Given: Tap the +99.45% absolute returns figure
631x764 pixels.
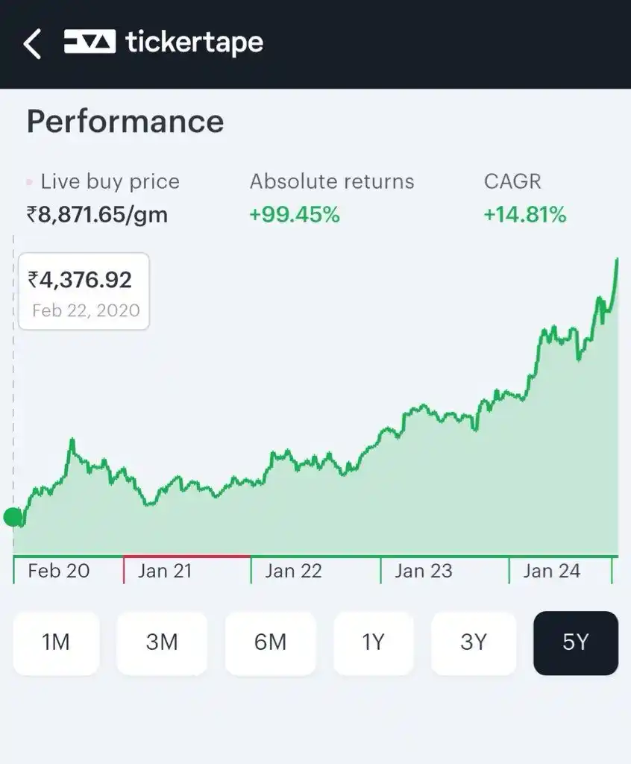Looking at the screenshot, I should tap(295, 215).
